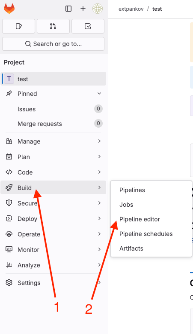Collapse the Pinned section chevron
The image size is (193, 334).
coord(99,94)
